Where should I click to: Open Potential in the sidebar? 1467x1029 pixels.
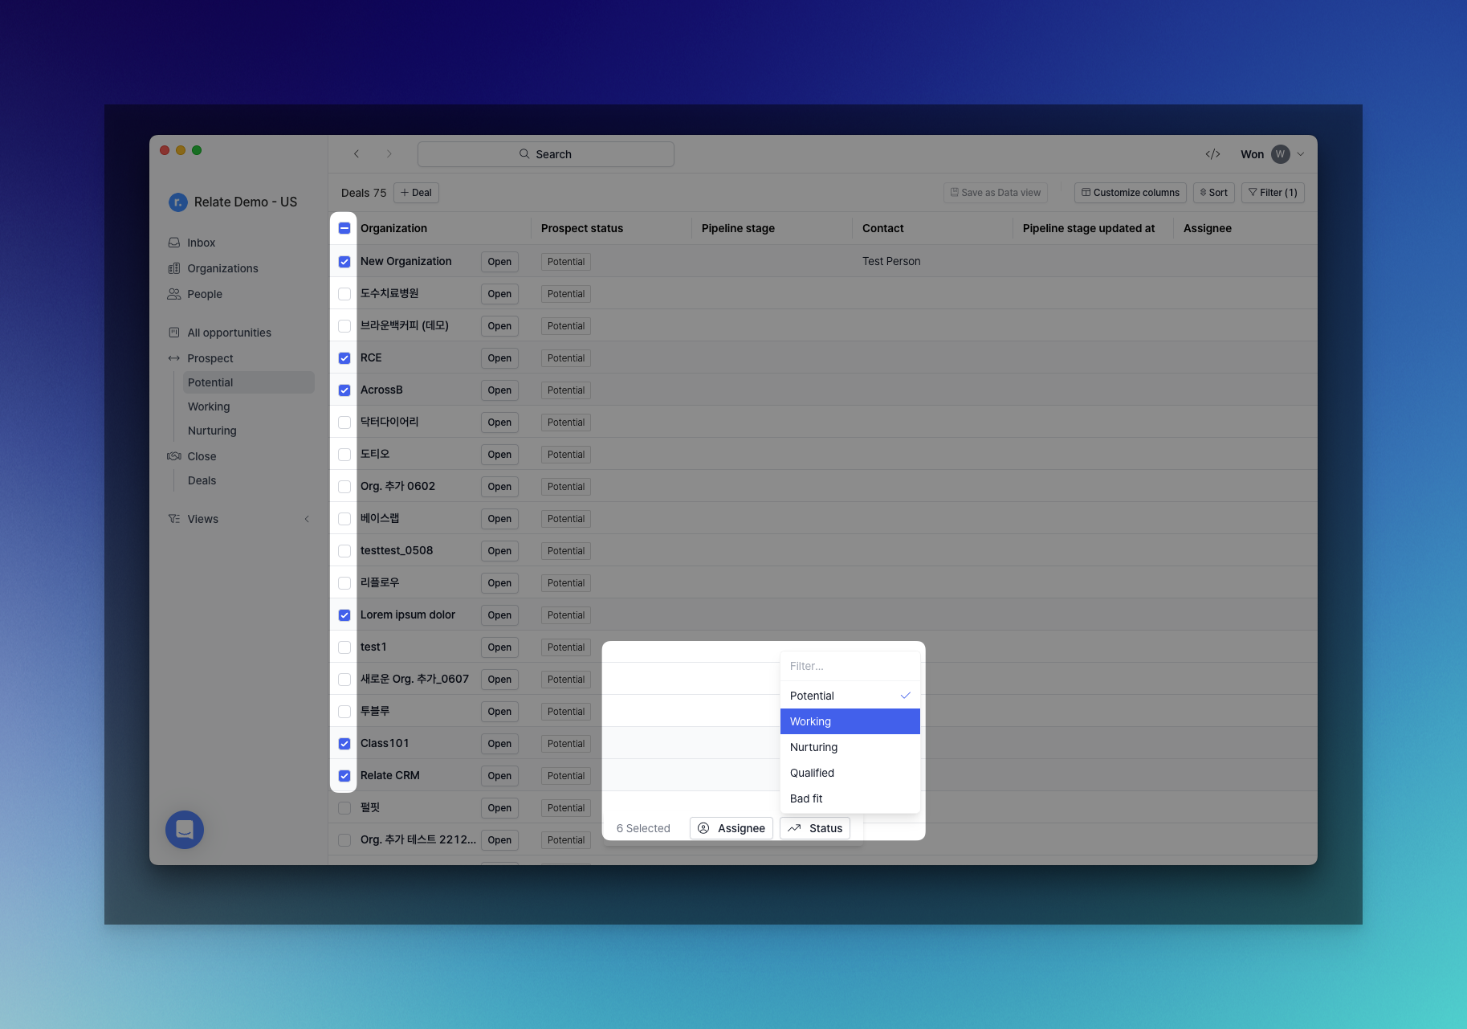click(248, 382)
